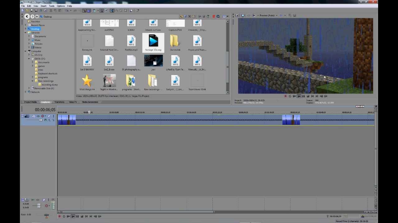Collapse the Libraries tree node

point(25,33)
